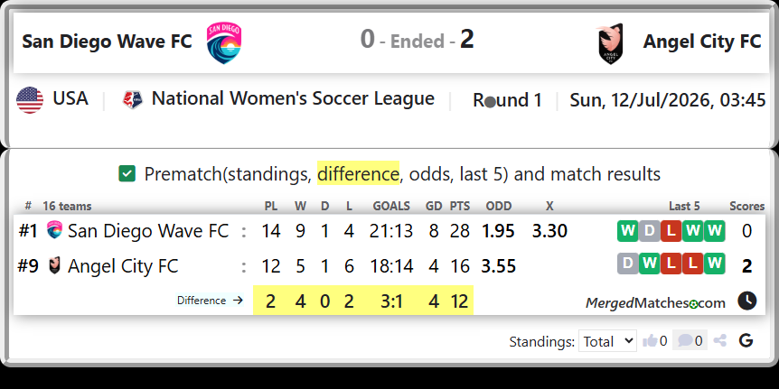Click the share icon
Viewport: 779px width, 389px height.
point(720,340)
